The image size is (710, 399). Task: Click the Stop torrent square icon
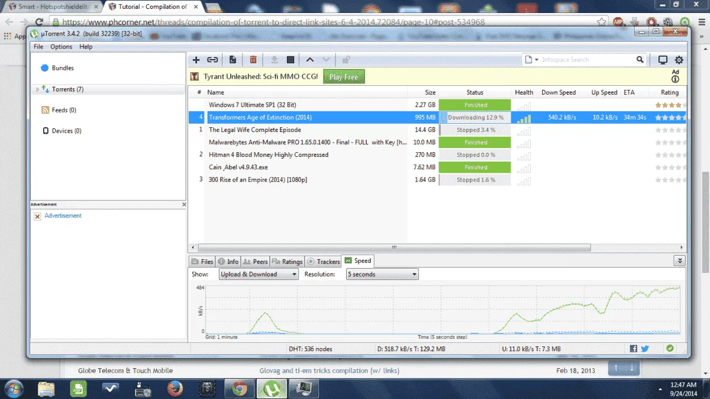pyautogui.click(x=291, y=60)
